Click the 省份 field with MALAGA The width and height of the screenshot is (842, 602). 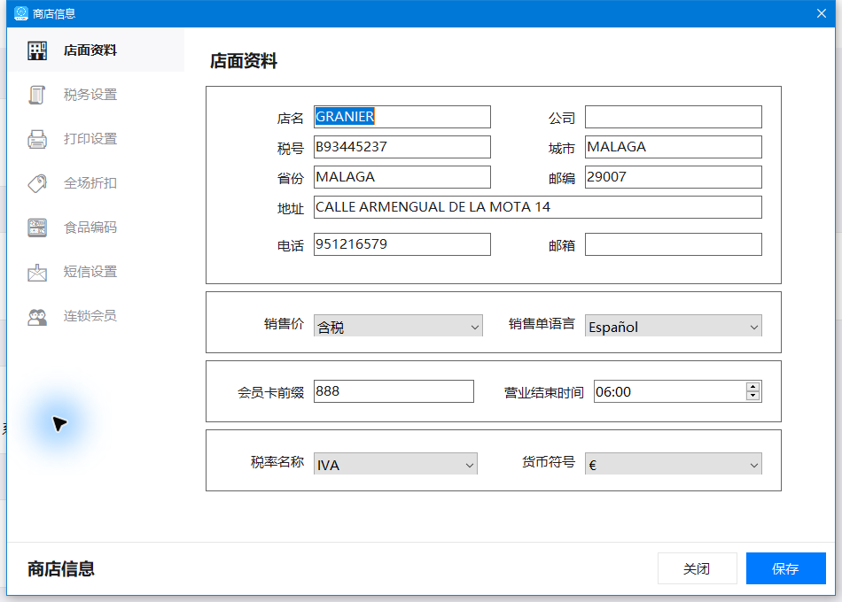[402, 177]
